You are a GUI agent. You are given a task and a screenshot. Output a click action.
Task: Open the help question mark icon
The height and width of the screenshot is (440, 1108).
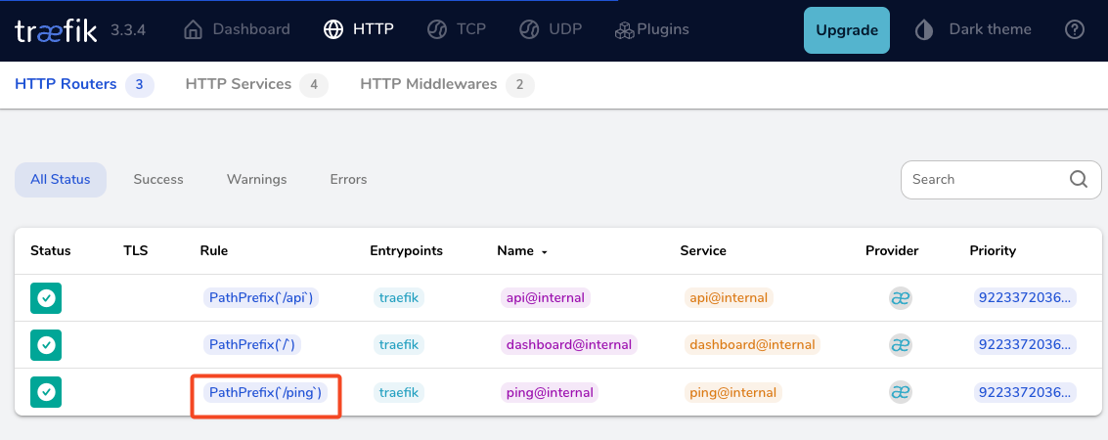pyautogui.click(x=1074, y=29)
